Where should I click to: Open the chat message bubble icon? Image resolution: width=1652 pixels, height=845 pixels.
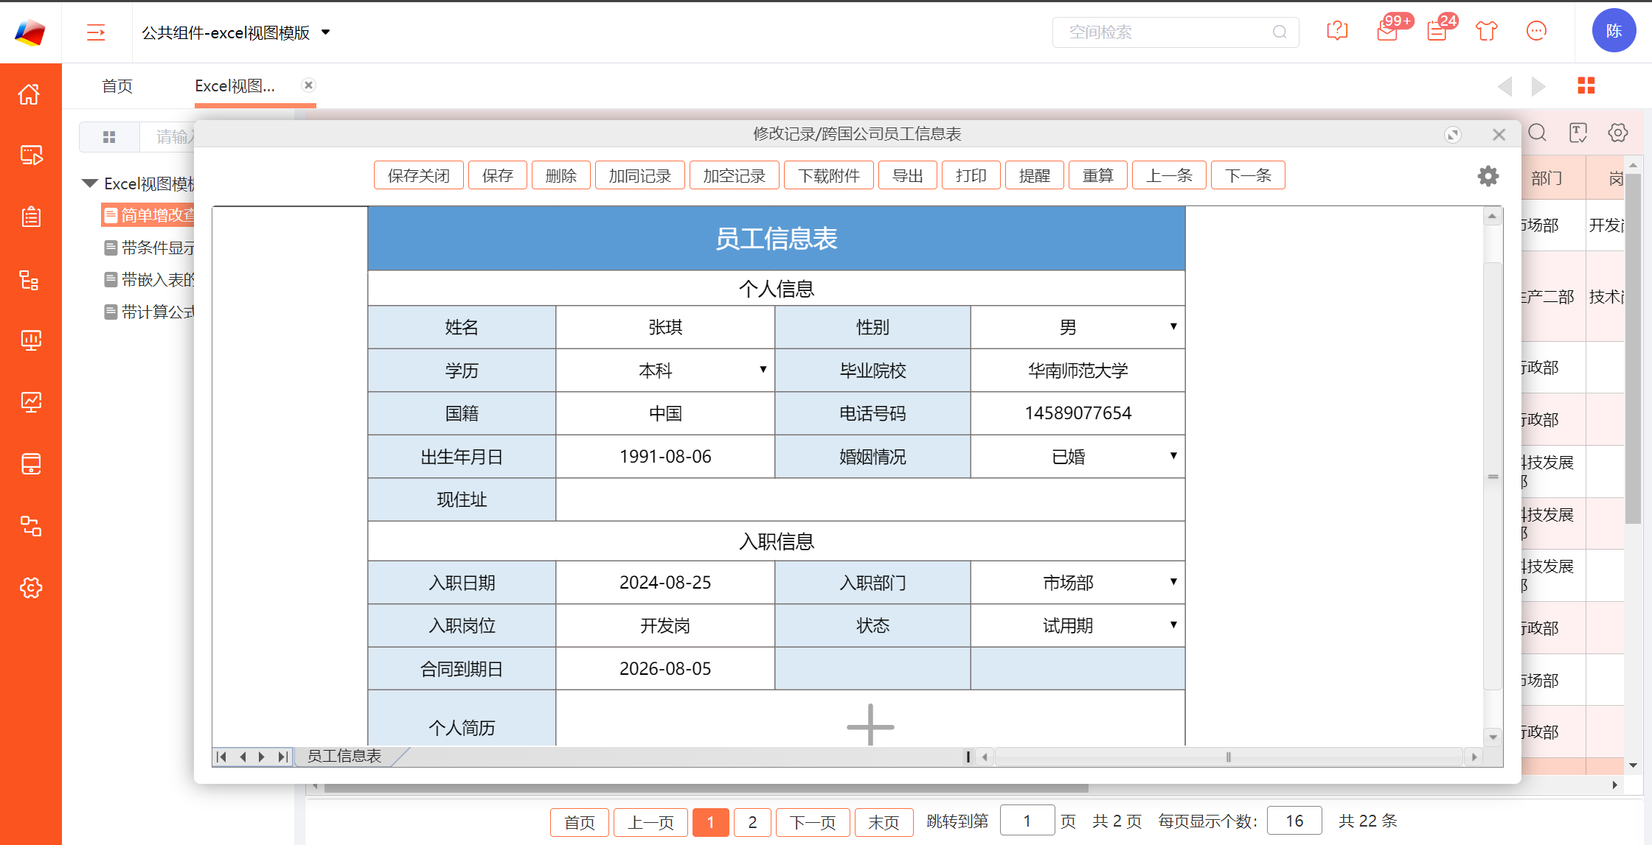point(1536,31)
